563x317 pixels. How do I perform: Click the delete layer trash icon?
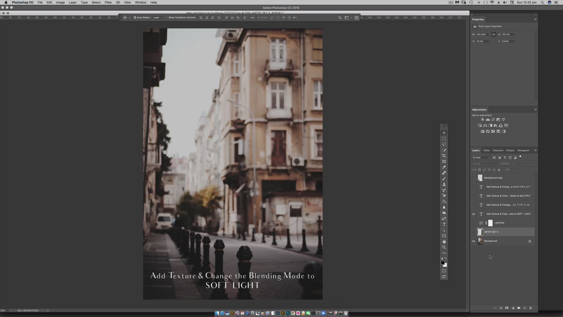[530, 308]
